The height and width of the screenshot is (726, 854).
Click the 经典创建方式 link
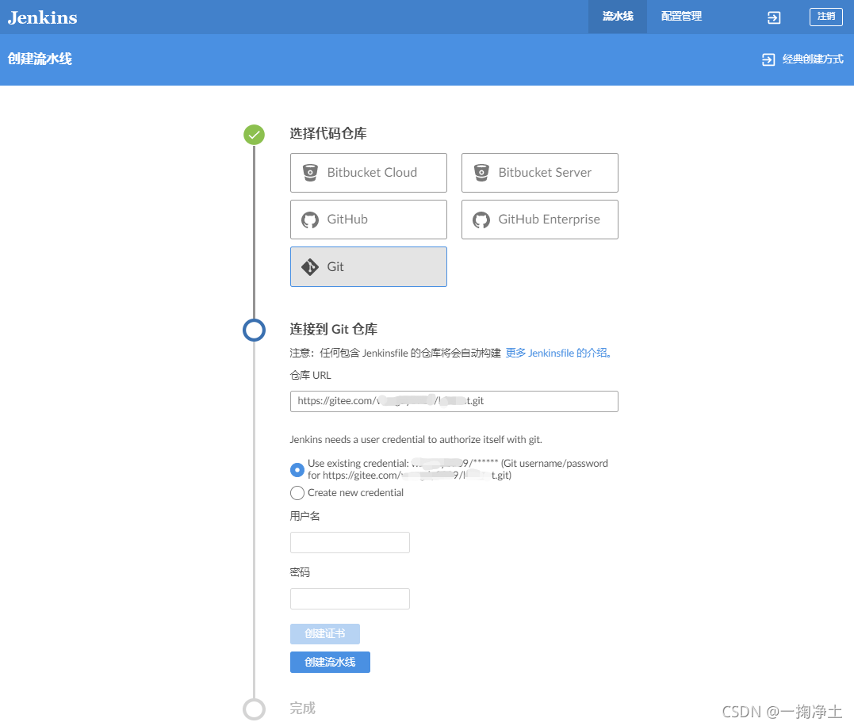(813, 59)
